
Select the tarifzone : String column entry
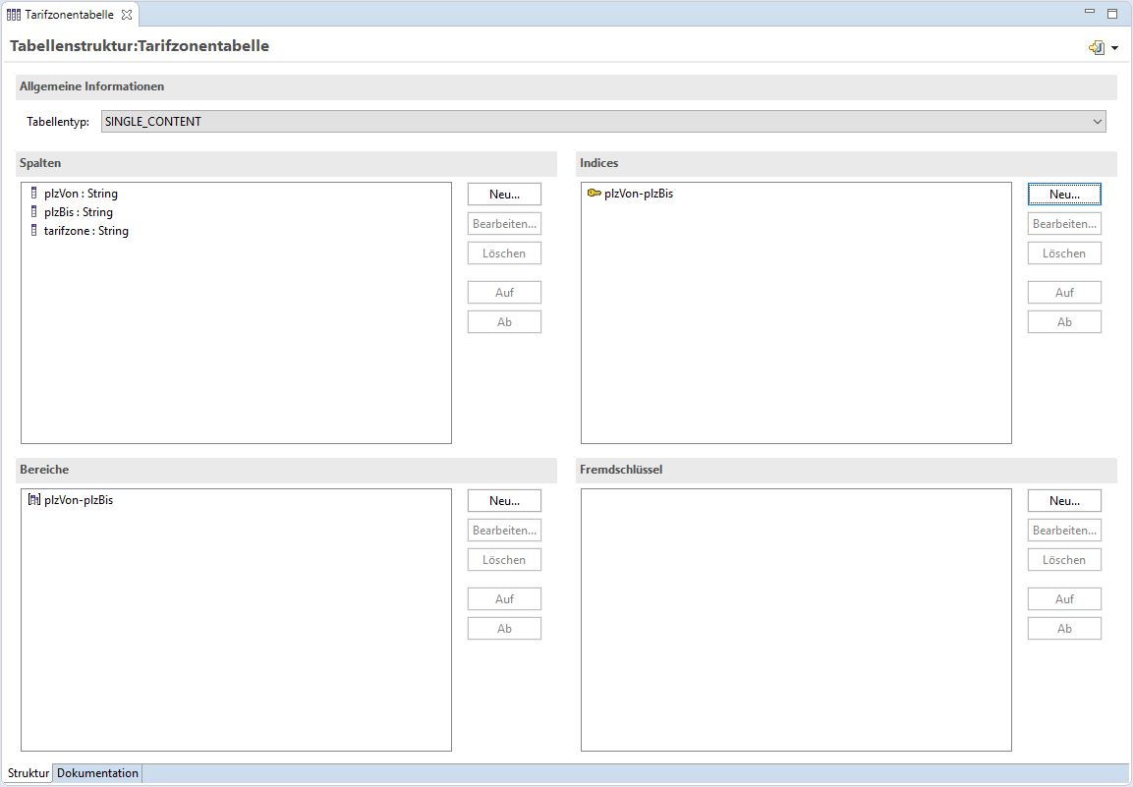86,231
